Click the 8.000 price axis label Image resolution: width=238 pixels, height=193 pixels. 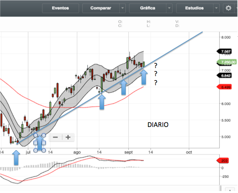[226, 37]
